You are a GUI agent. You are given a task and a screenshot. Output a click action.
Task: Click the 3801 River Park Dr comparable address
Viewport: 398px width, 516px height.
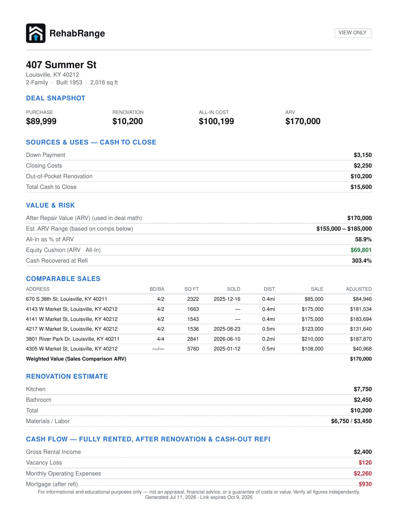(x=73, y=339)
